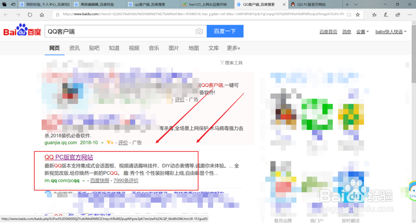Open Add notes pen icon

(x=386, y=15)
